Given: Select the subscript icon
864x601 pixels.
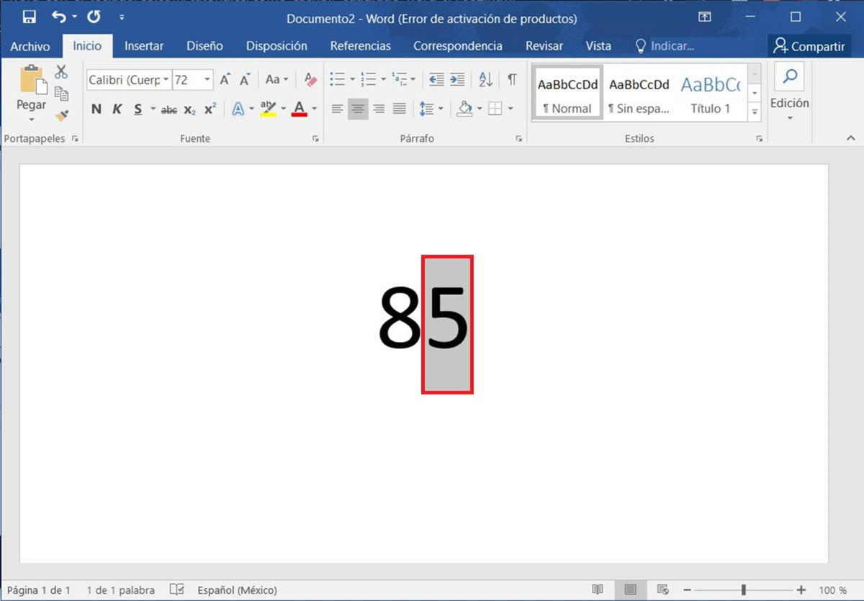Looking at the screenshot, I should pyautogui.click(x=189, y=109).
